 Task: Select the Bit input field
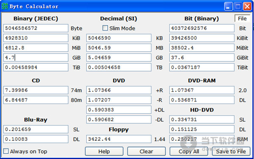point(202,28)
